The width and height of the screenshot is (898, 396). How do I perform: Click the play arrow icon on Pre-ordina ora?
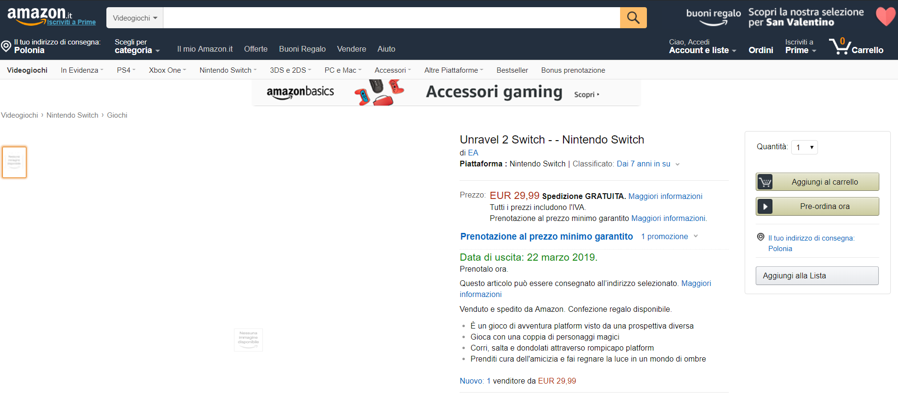(x=765, y=207)
